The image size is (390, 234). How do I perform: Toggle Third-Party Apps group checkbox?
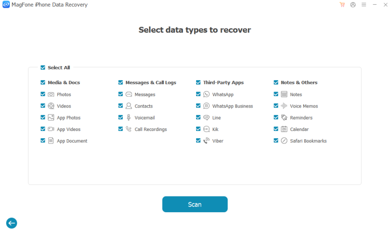click(198, 82)
